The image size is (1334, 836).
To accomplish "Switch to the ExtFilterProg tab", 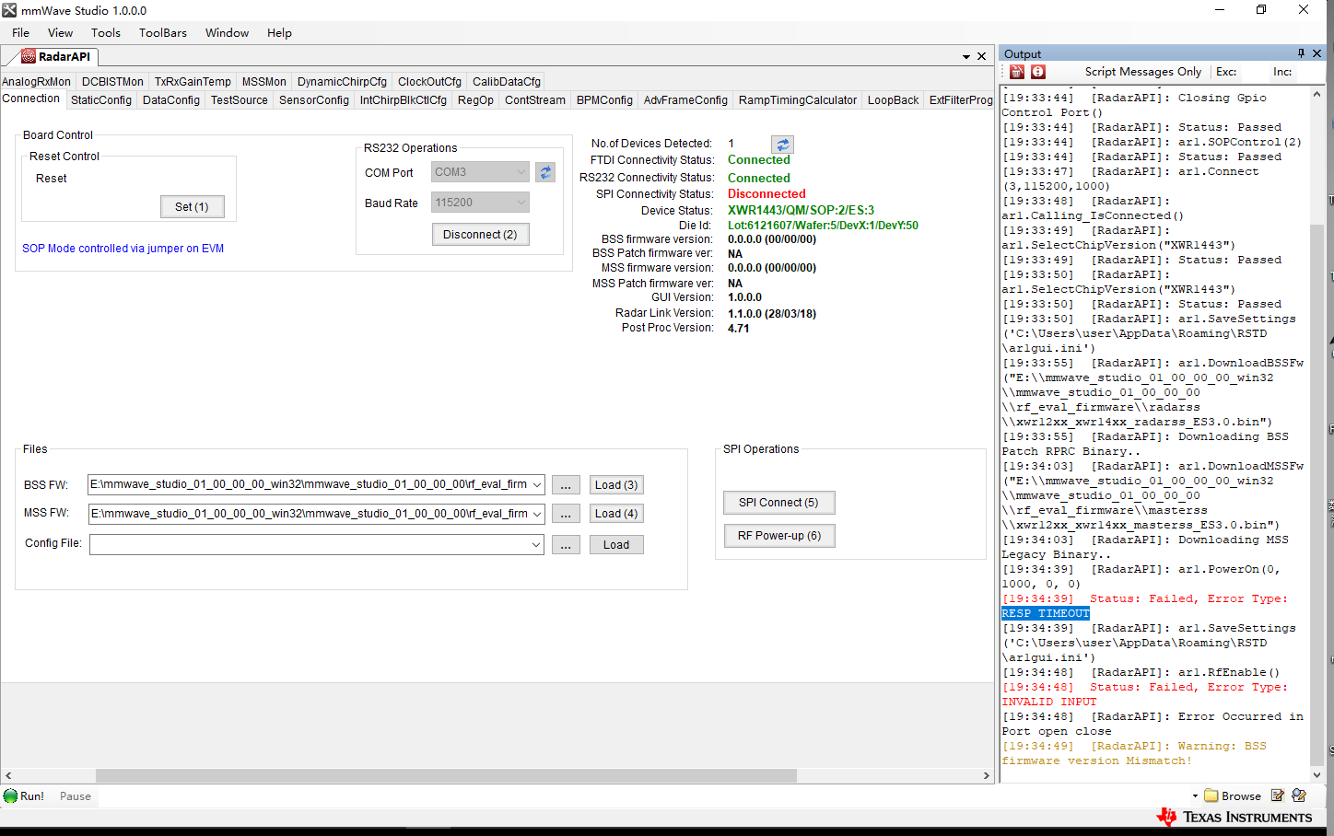I will 960,100.
